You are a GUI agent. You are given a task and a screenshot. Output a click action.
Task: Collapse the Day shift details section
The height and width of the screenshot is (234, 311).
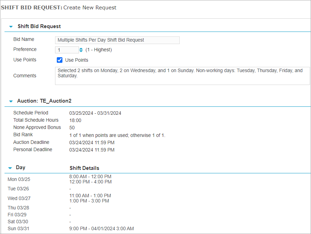[10, 167]
